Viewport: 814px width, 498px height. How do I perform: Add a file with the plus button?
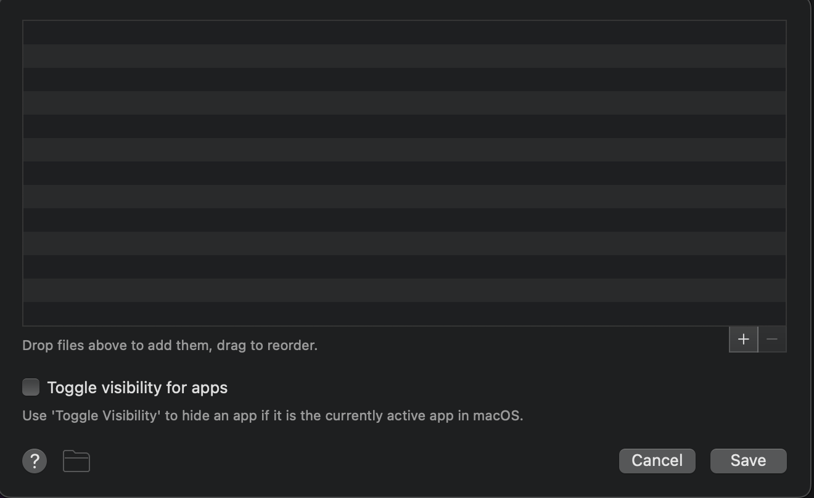(x=744, y=339)
